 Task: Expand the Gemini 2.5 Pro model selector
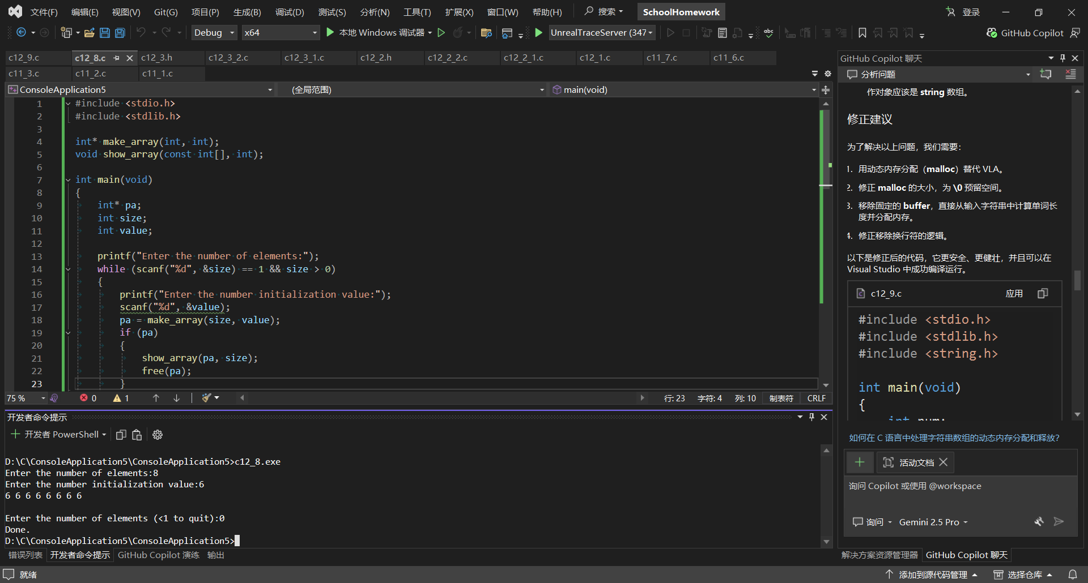(933, 522)
